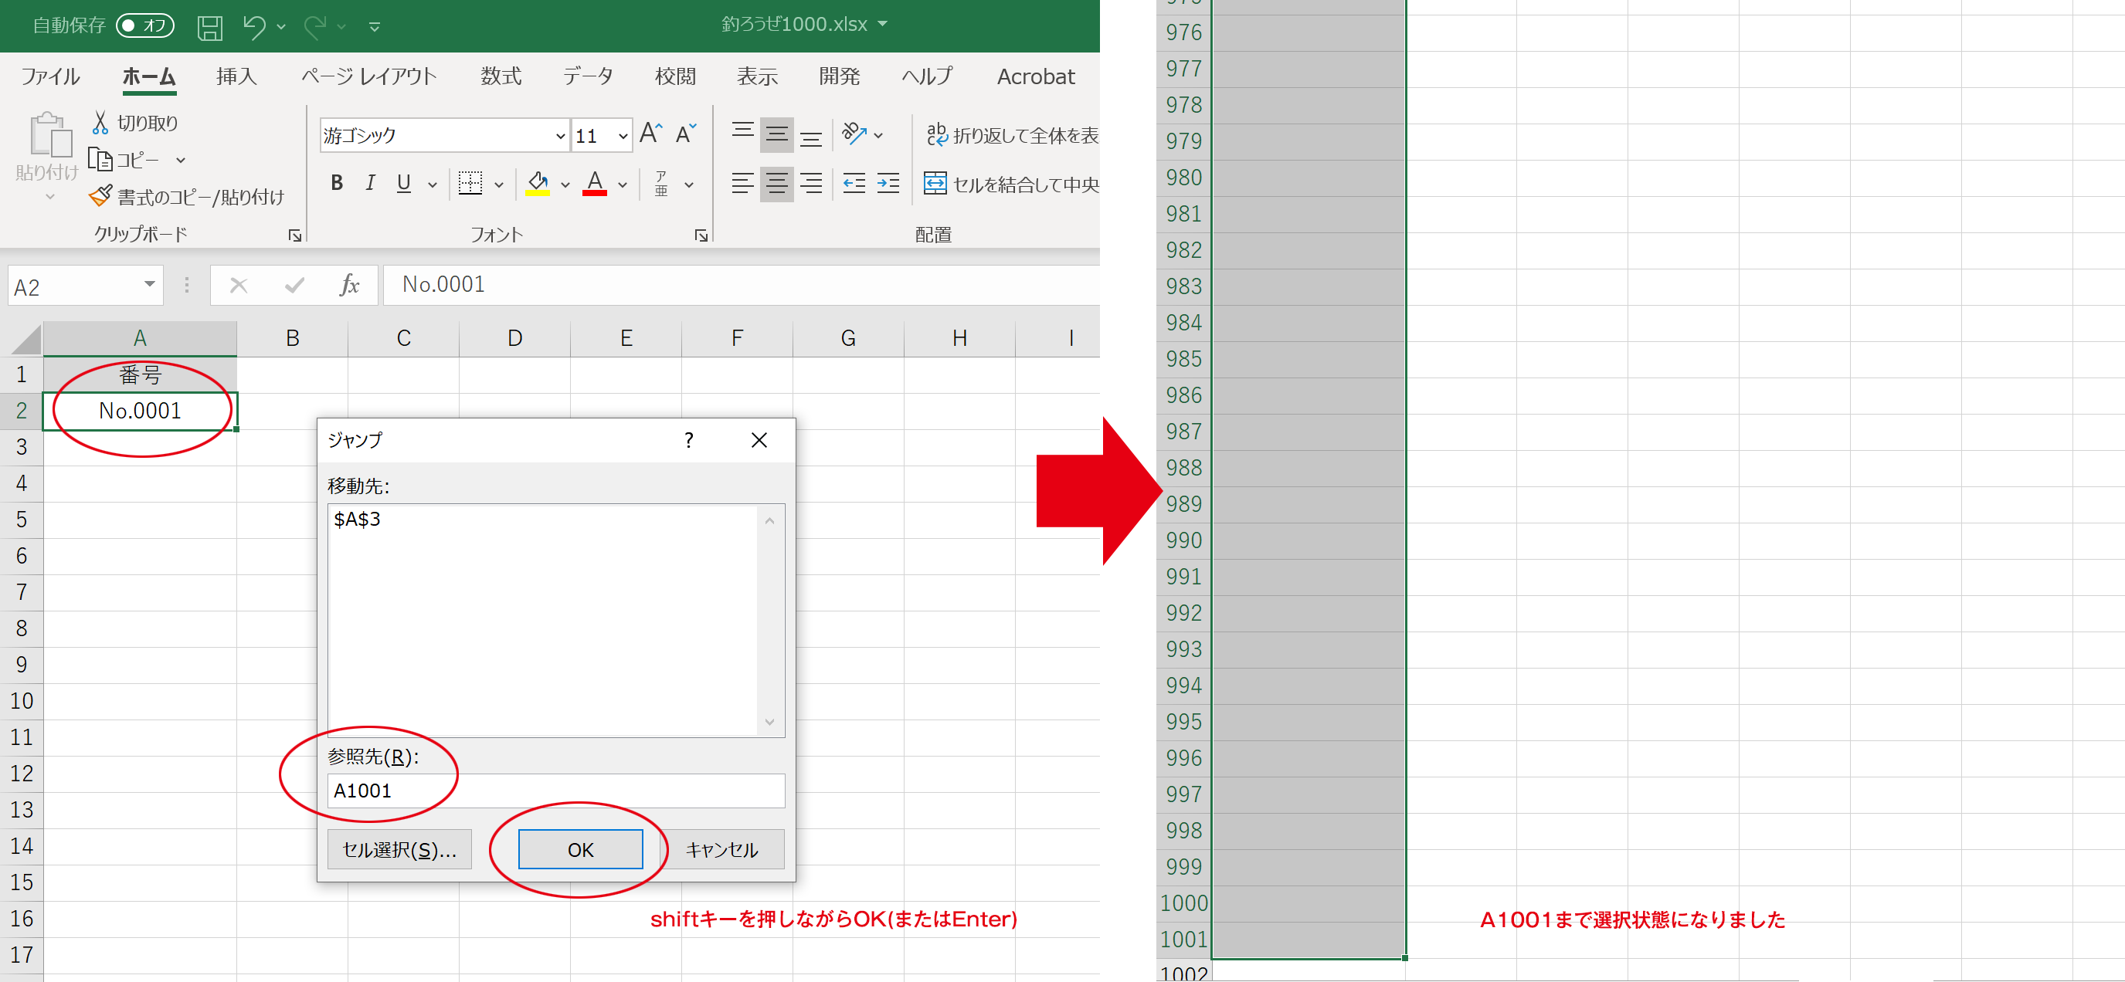Click the phonetic guide (ふりがな) icon
This screenshot has height=982, width=2125.
click(661, 183)
